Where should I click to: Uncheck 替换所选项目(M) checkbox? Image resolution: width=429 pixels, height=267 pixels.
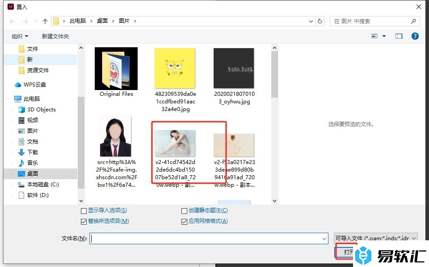pos(84,222)
